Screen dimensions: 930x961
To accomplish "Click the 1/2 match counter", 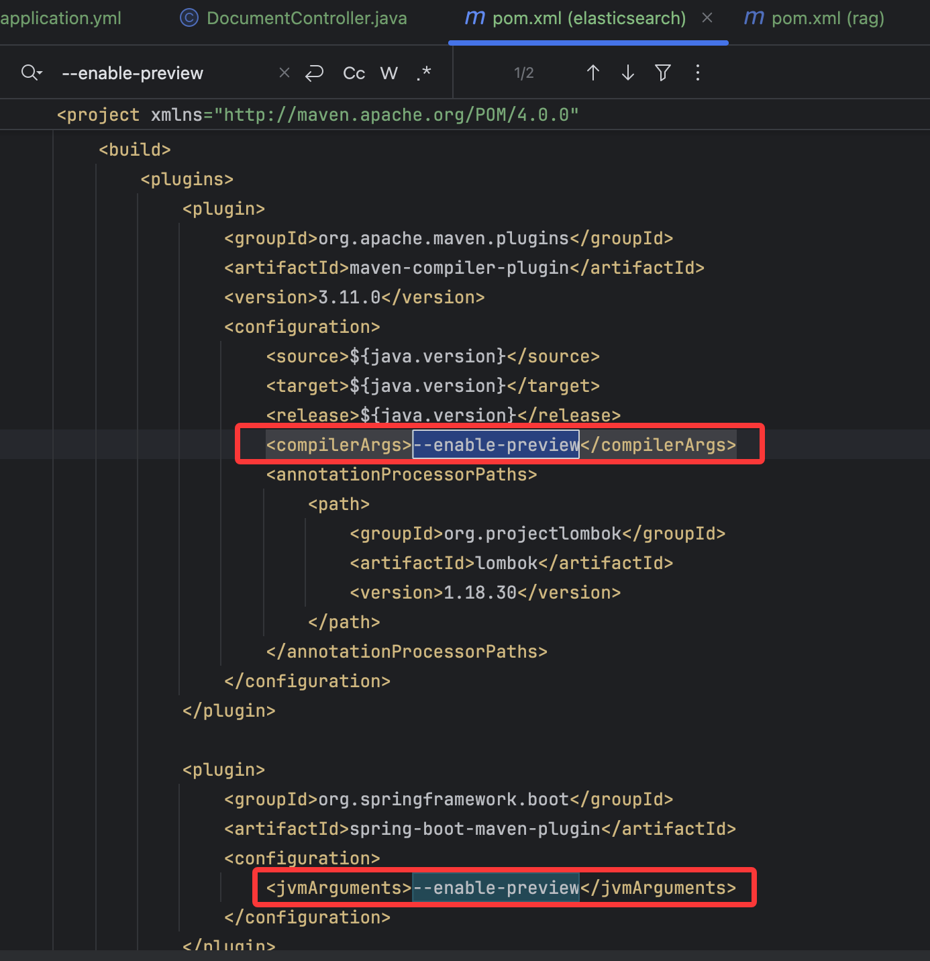I will (524, 73).
